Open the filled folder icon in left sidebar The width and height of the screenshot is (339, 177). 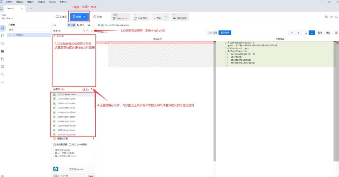3,51
